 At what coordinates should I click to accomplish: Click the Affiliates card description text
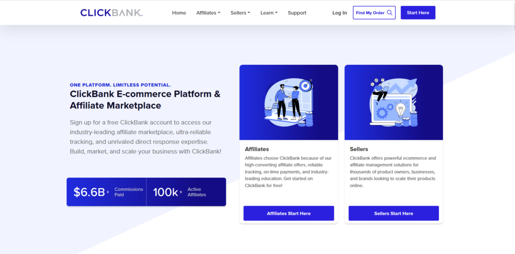(288, 172)
